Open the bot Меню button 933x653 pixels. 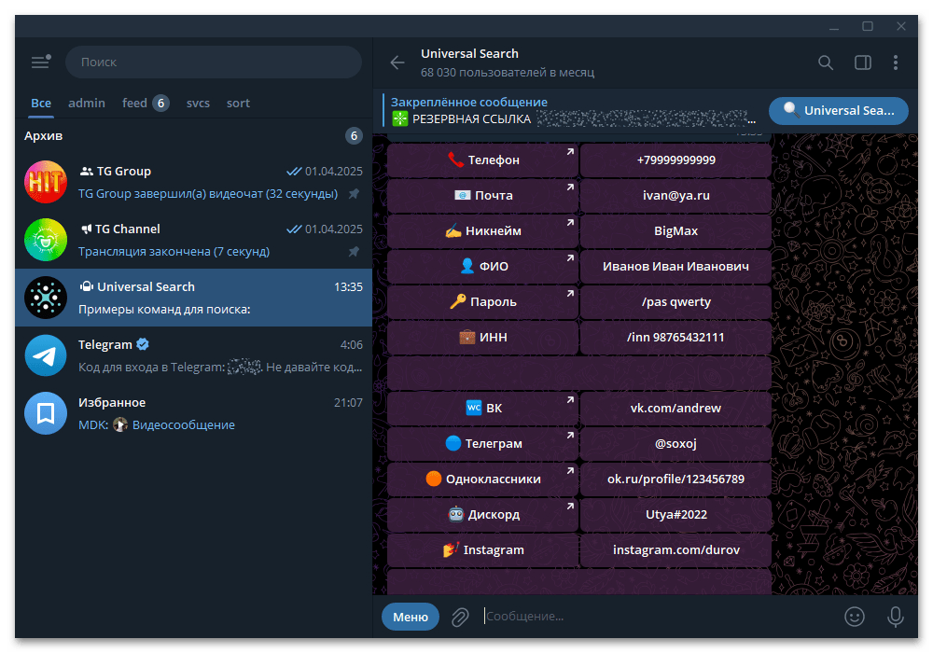click(x=410, y=617)
